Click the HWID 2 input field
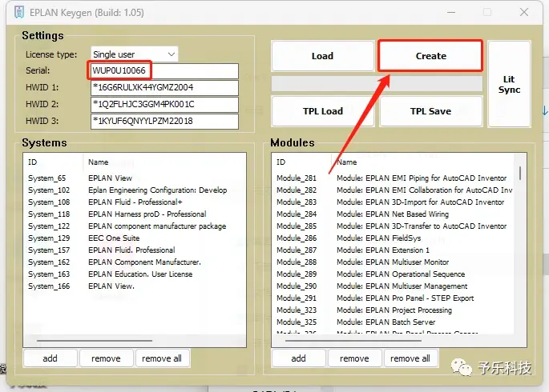This screenshot has width=549, height=392. 164,104
